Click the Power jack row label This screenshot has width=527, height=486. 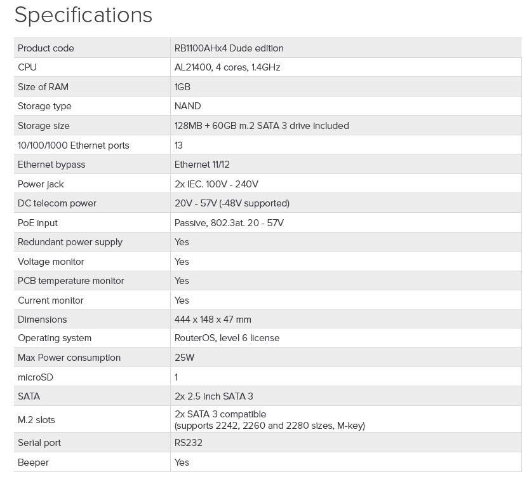(41, 184)
